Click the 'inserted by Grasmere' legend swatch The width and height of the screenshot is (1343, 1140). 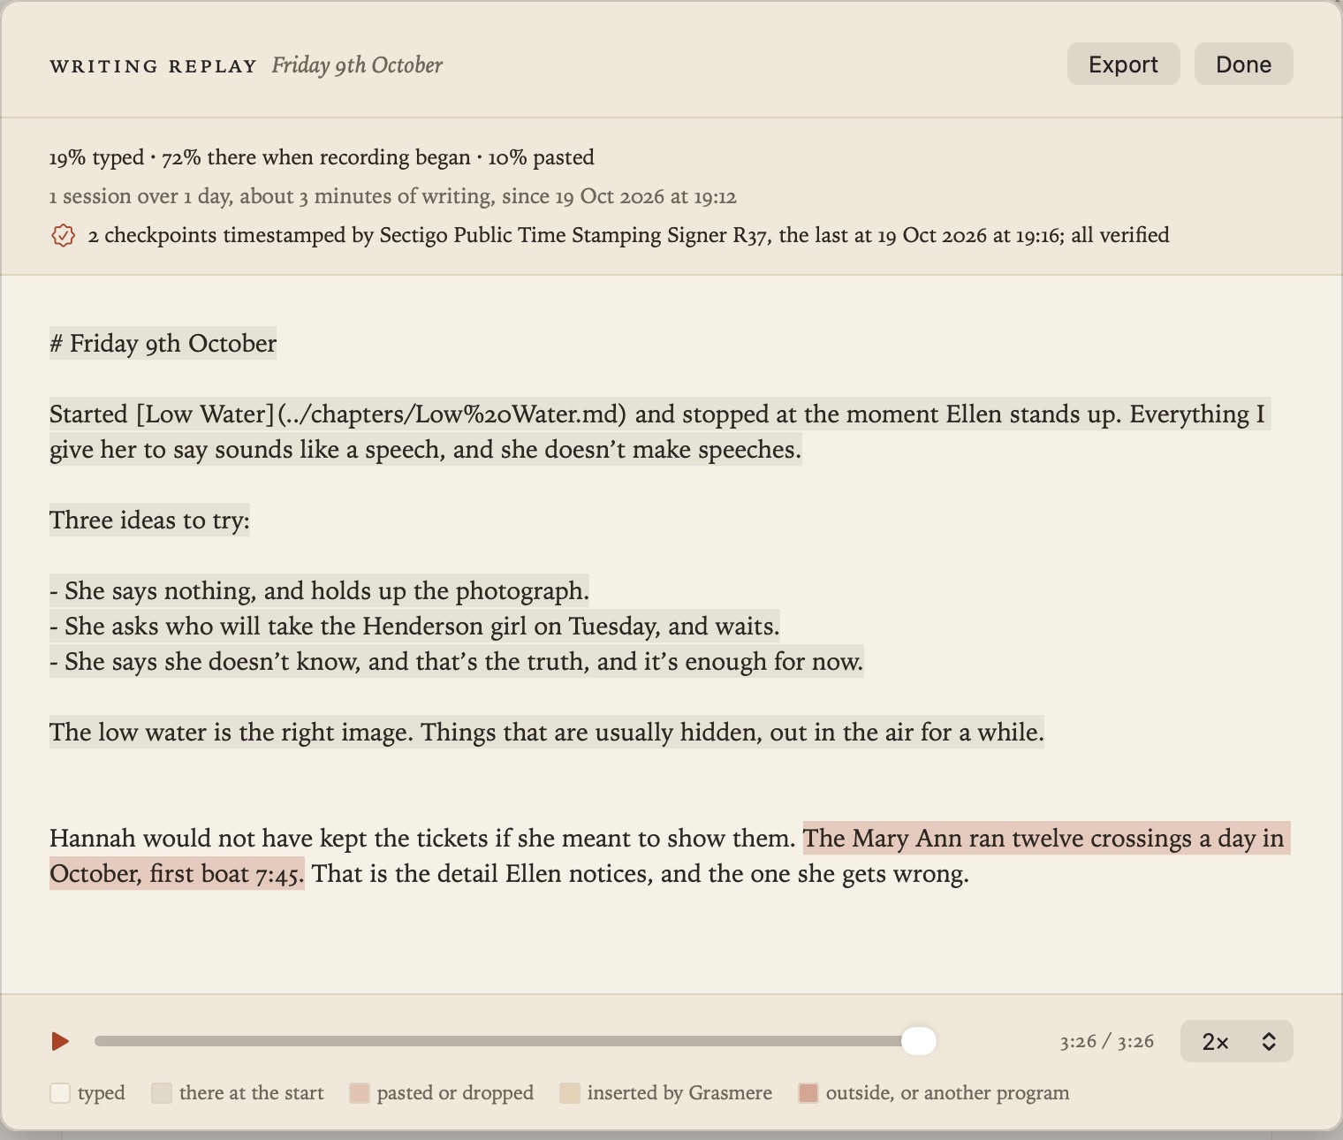[570, 1093]
